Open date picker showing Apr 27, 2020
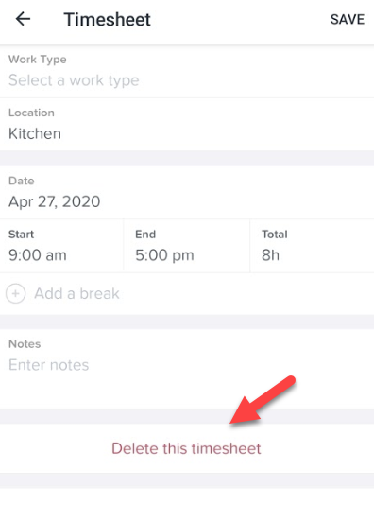This screenshot has width=374, height=505. (x=55, y=202)
